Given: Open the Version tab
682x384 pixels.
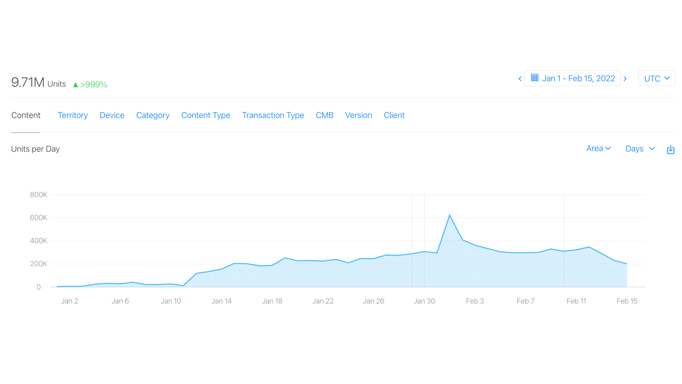Looking at the screenshot, I should point(359,115).
